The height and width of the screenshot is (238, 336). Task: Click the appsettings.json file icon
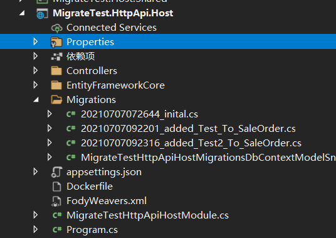click(56, 172)
